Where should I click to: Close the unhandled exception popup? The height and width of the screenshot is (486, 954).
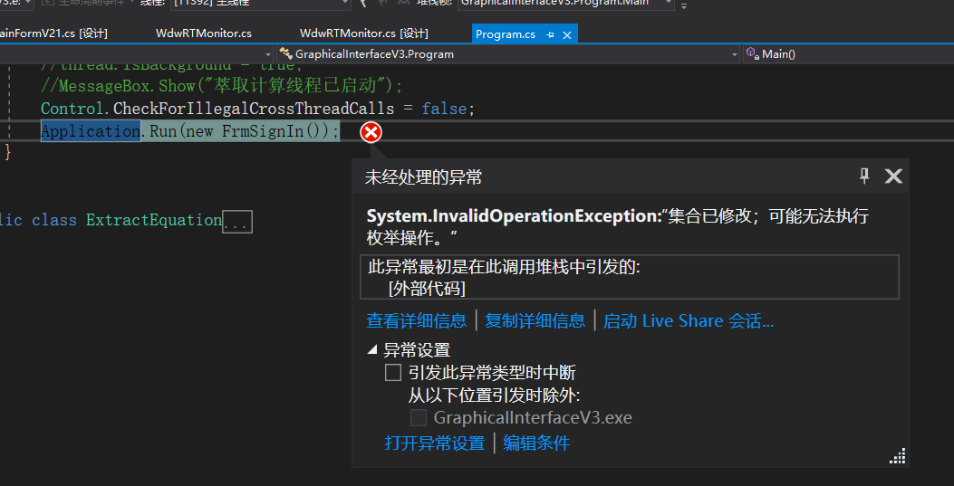(x=893, y=176)
